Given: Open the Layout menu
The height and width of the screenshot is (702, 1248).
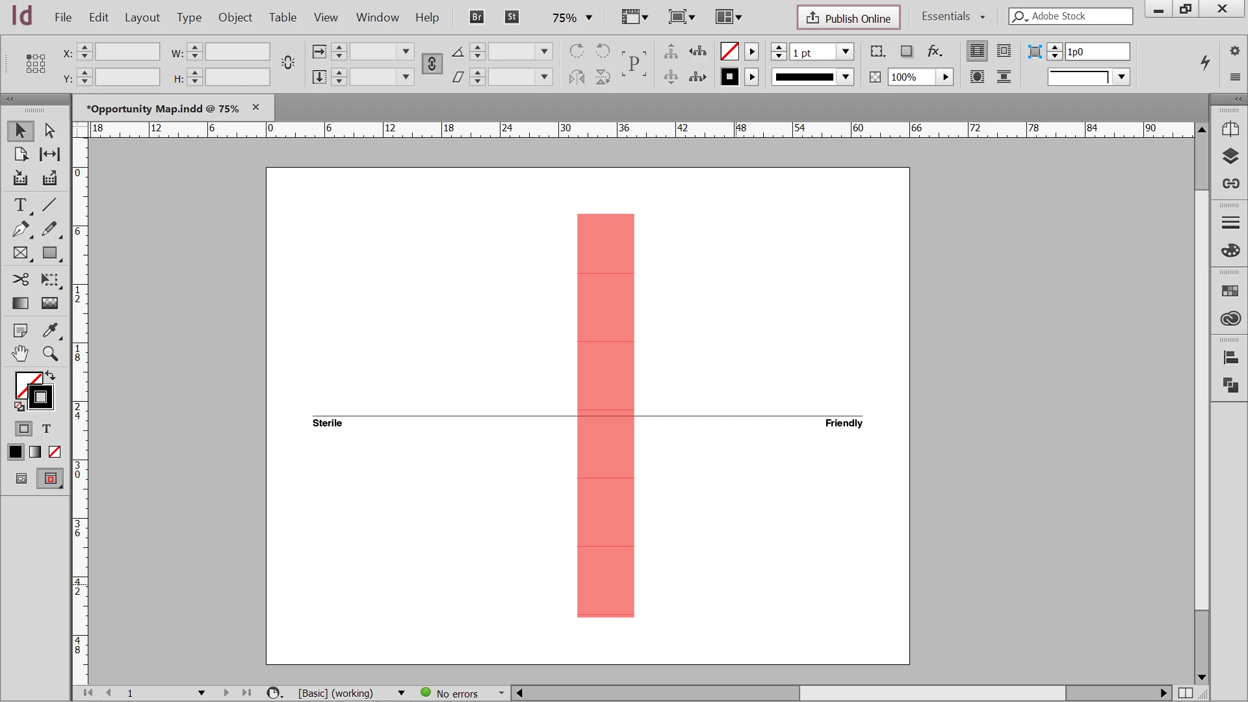Looking at the screenshot, I should pyautogui.click(x=142, y=18).
